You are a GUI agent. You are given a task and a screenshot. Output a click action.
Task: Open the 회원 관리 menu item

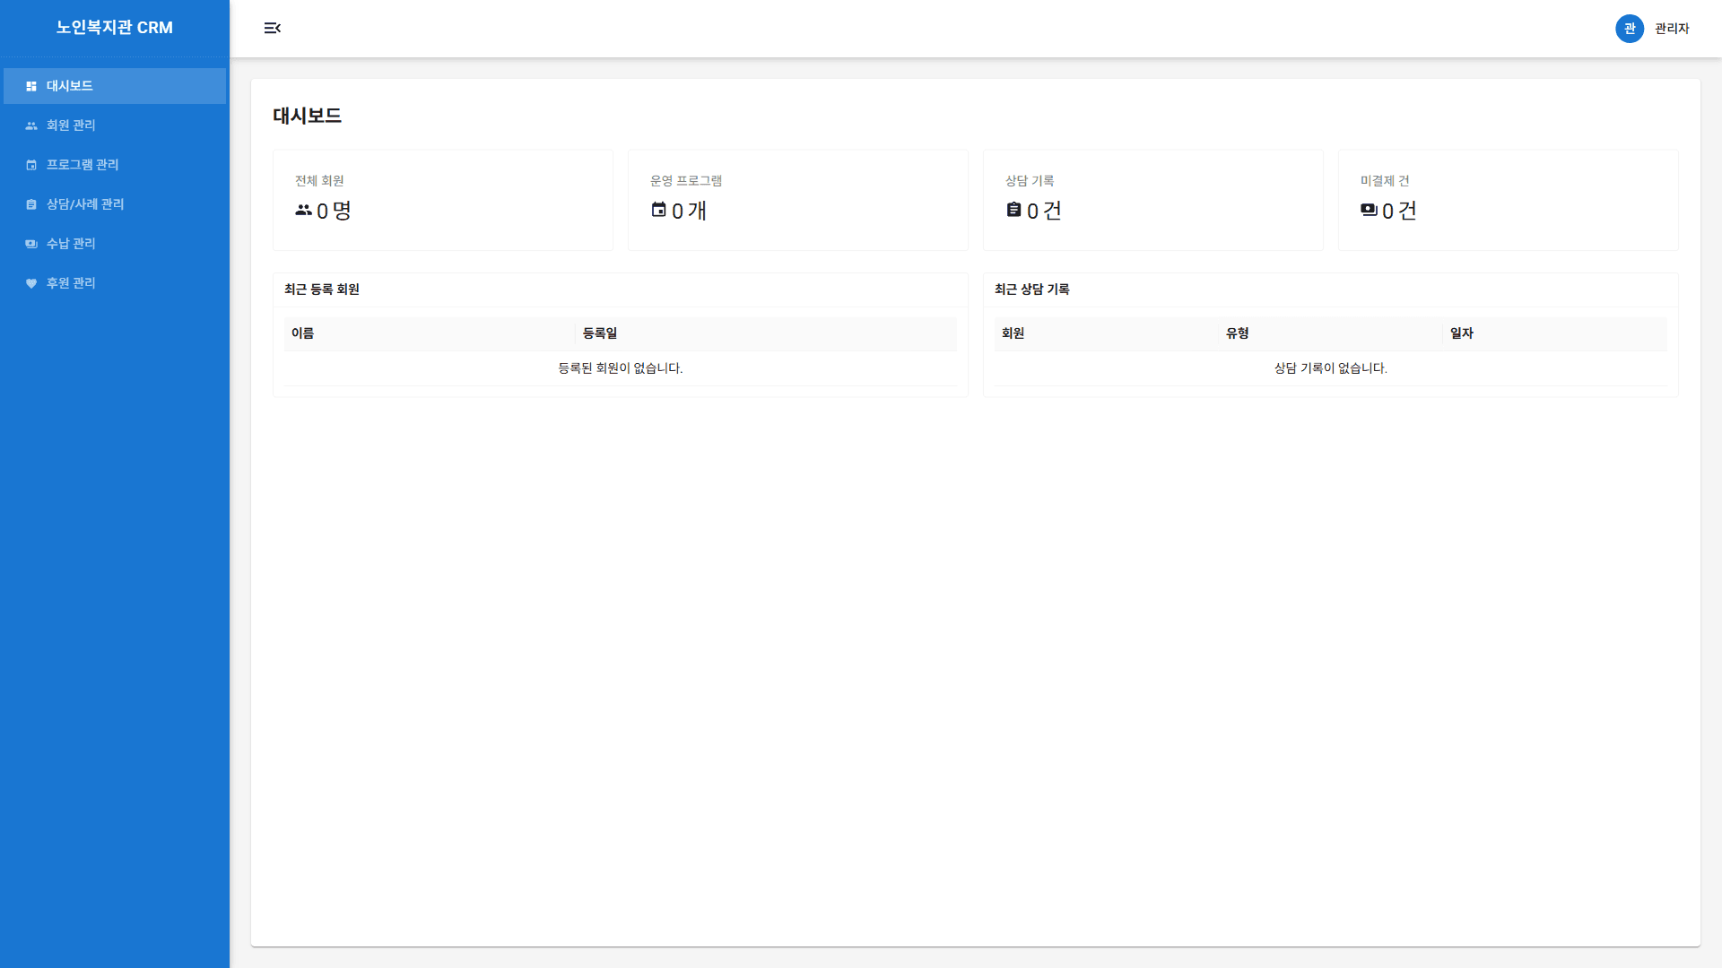coord(72,125)
